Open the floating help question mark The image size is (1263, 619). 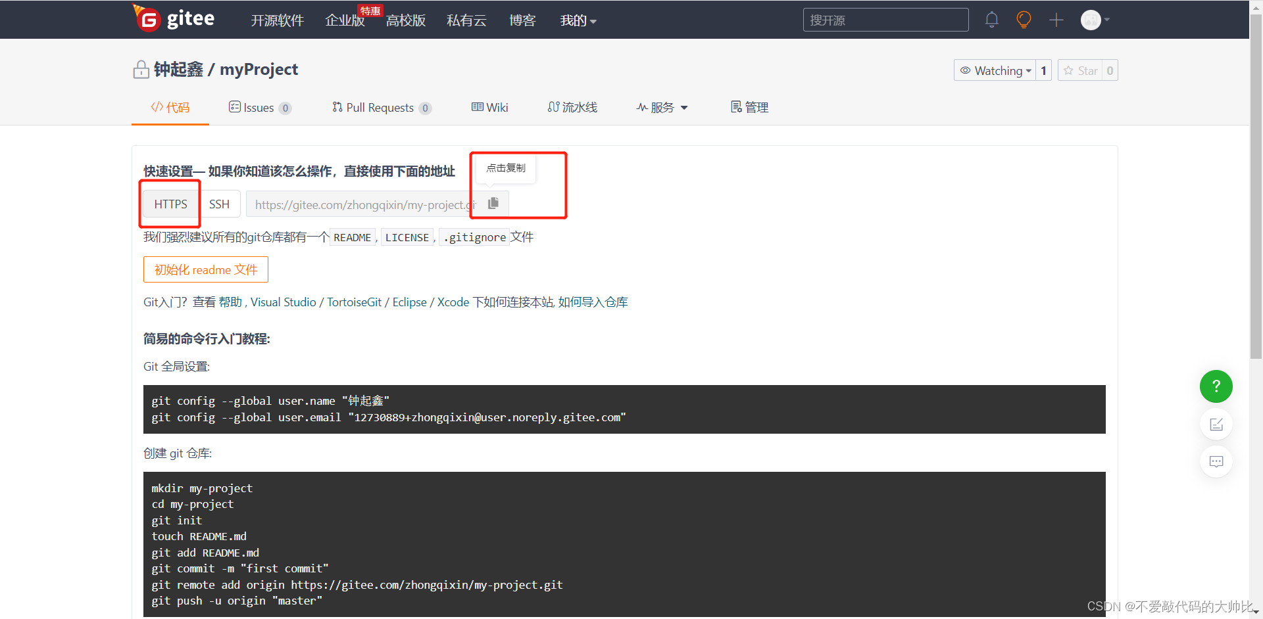[x=1216, y=386]
